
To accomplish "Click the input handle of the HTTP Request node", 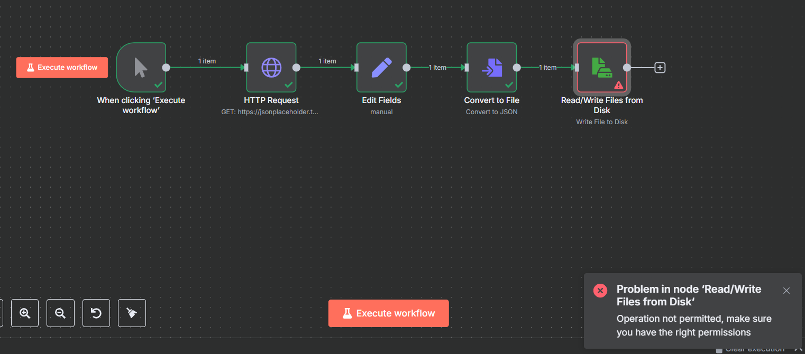I will [246, 68].
